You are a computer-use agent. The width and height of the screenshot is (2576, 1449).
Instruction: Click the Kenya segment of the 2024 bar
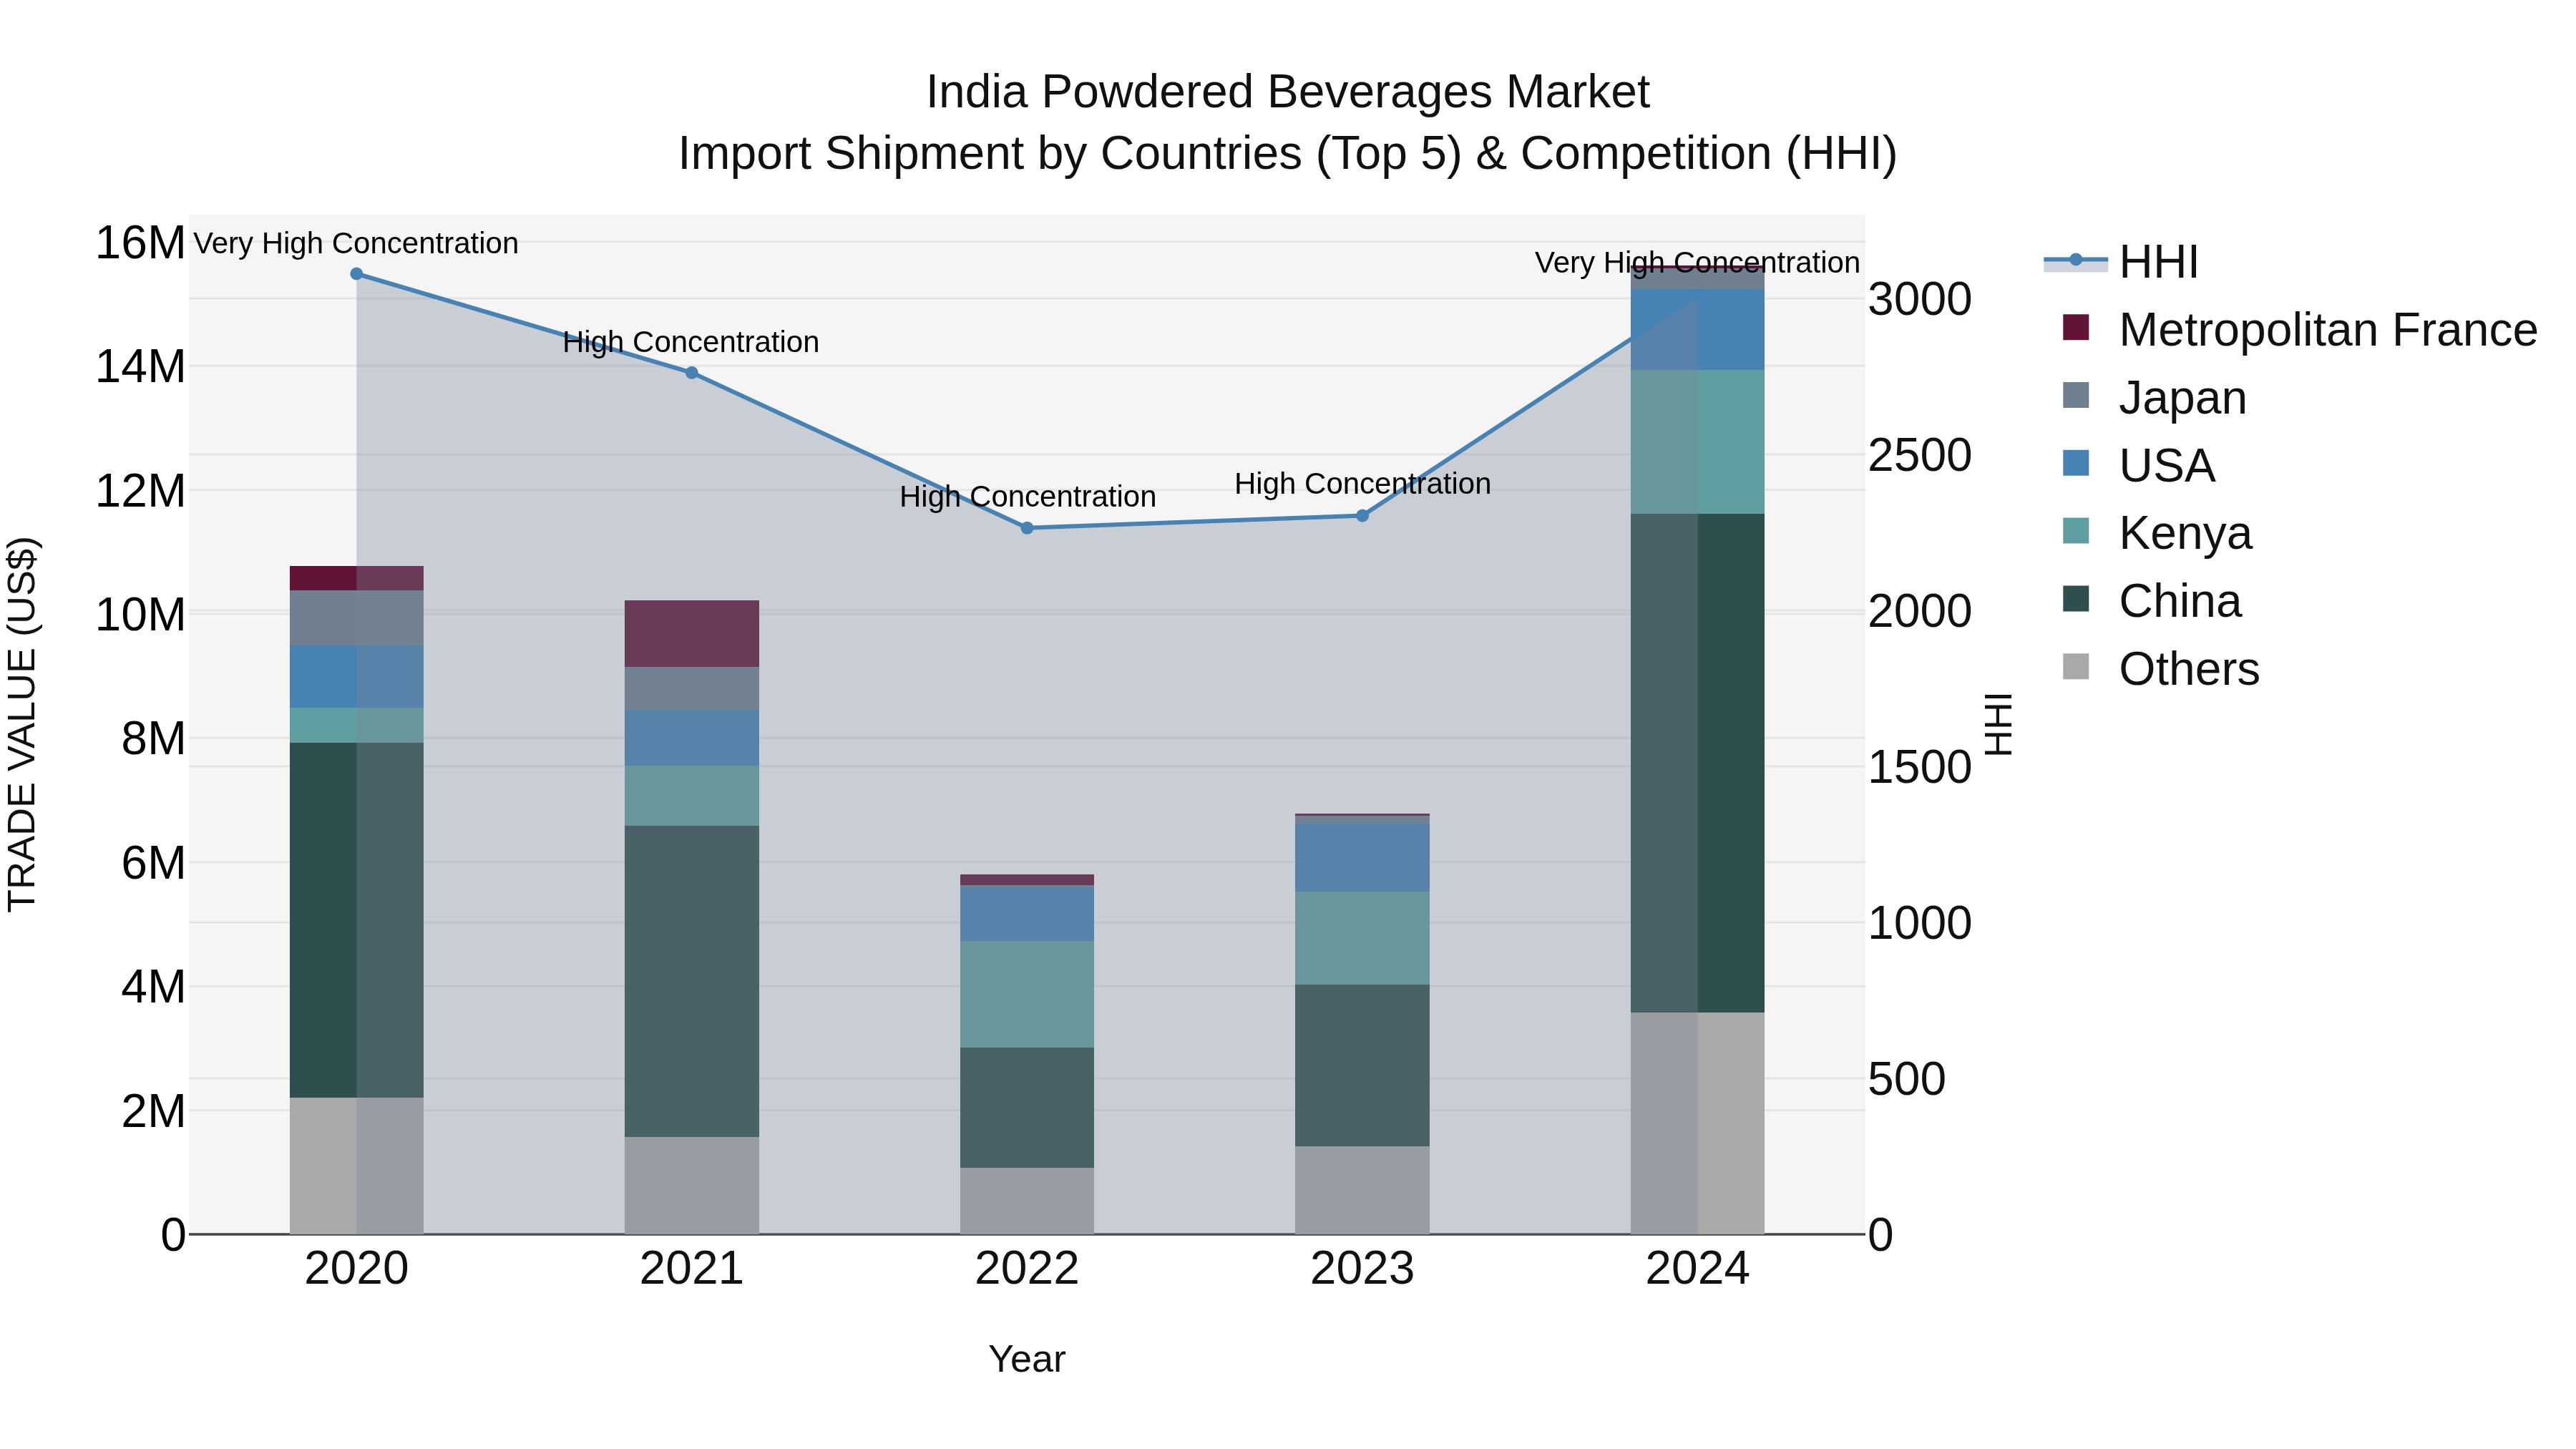[x=1697, y=442]
